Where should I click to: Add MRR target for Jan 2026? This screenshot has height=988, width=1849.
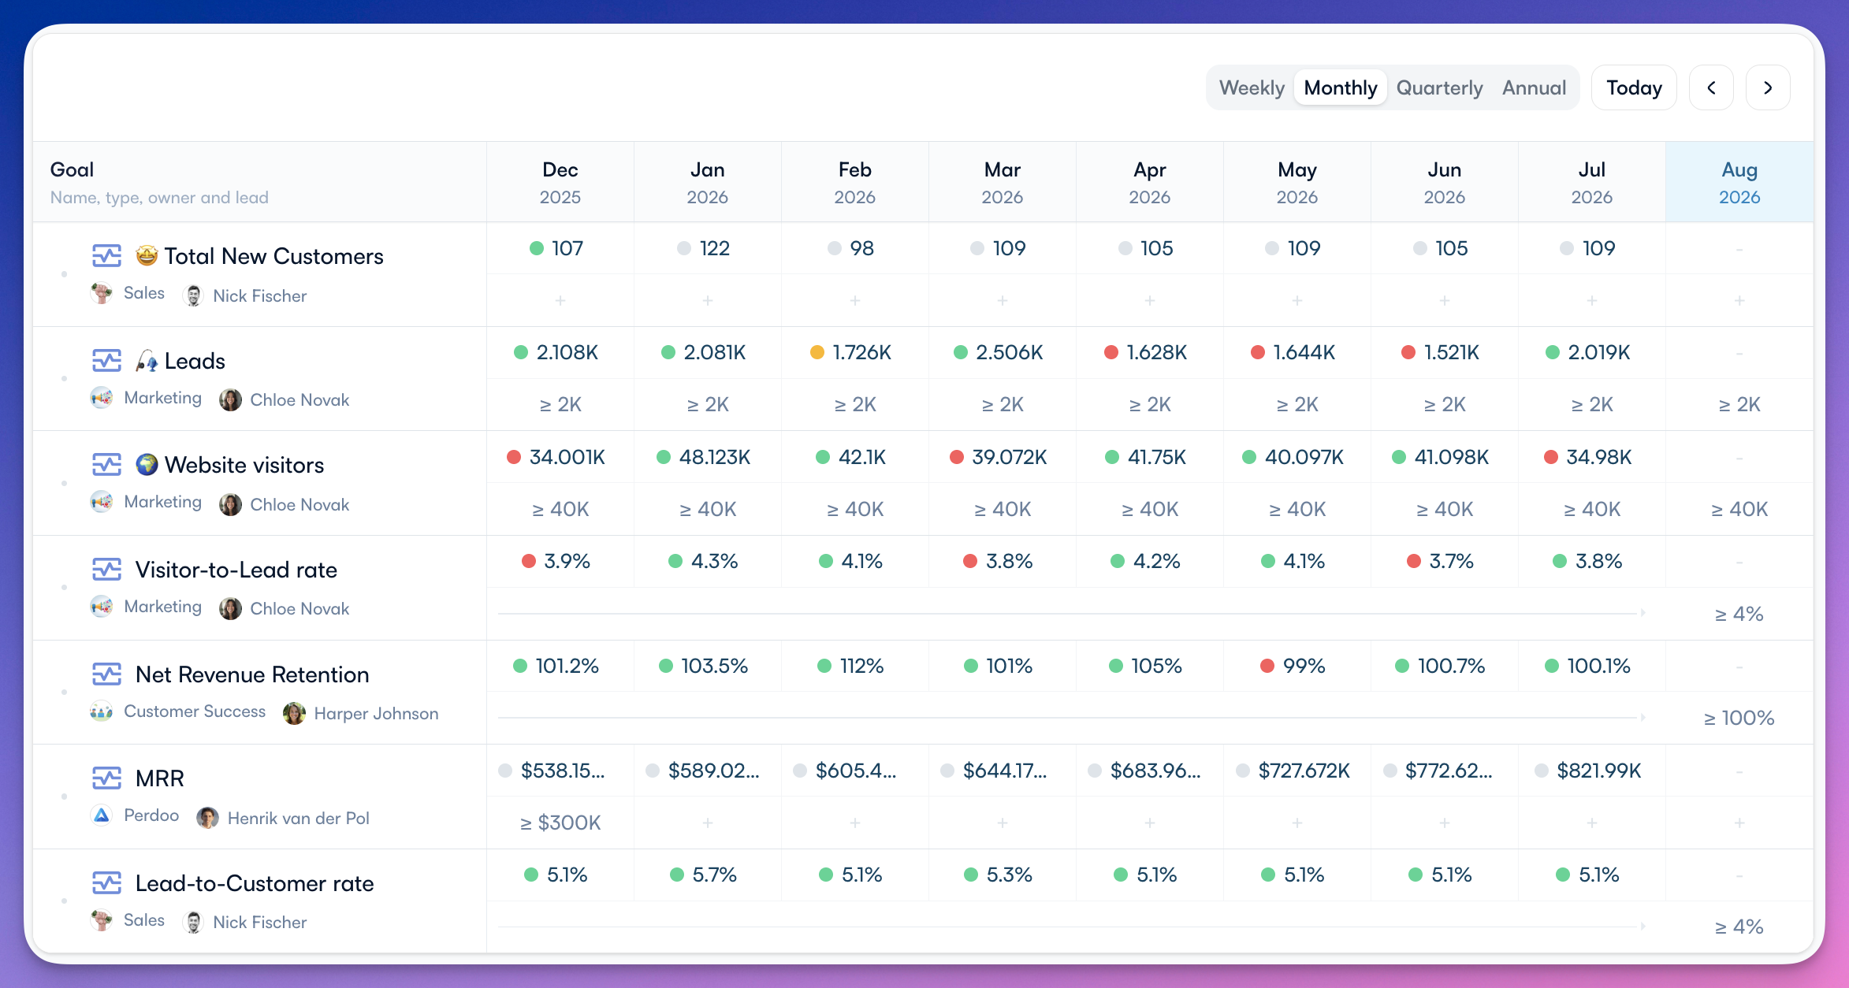click(708, 823)
